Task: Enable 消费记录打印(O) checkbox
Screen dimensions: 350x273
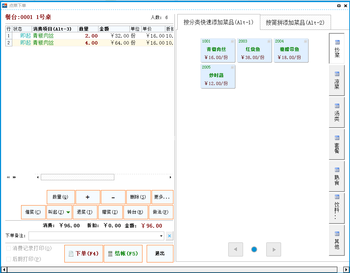Action: [x=9, y=248]
